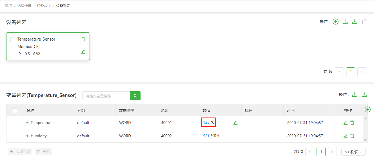Image resolution: width=374 pixels, height=164 pixels.
Task: Select page 1 in variable list pagination
Action: click(321, 152)
